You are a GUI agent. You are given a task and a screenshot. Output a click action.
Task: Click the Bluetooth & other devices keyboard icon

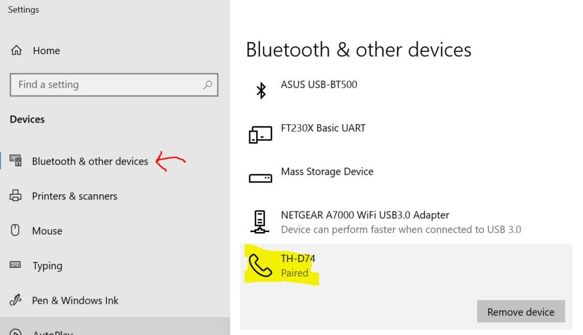click(15, 161)
